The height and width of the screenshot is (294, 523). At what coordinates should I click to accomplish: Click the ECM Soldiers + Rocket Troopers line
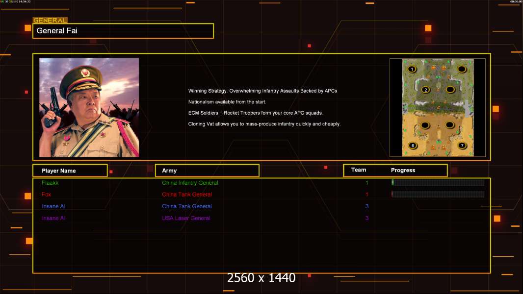pos(256,113)
